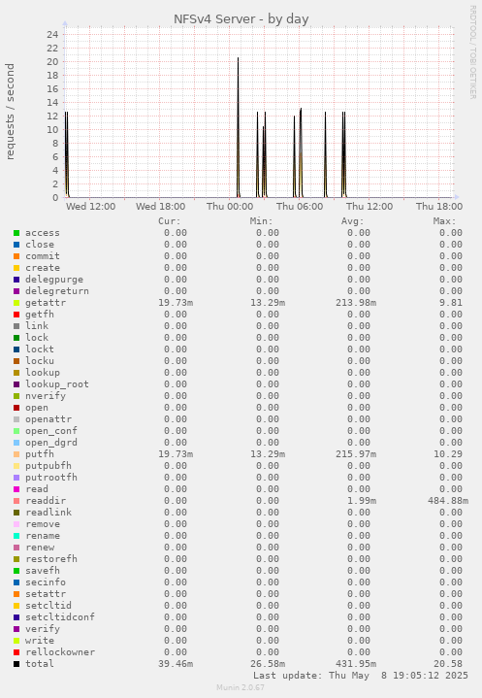
Task: Click the tallest spike near 20 requests
Action: pos(238,127)
